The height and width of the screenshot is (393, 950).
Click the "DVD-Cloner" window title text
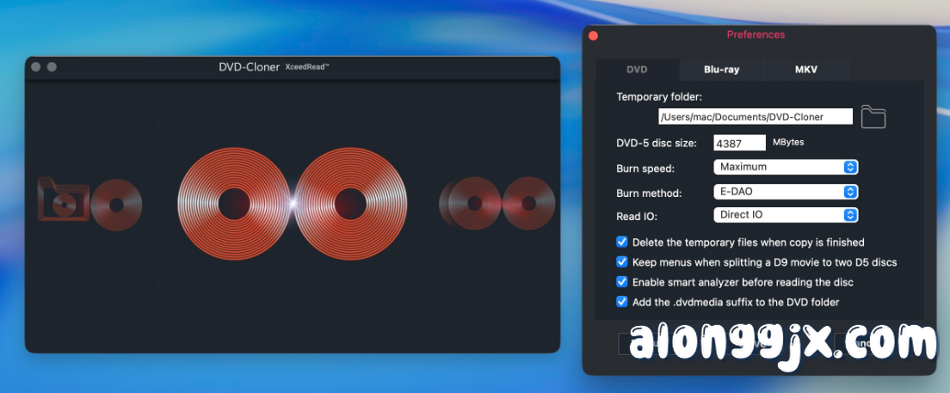click(249, 67)
